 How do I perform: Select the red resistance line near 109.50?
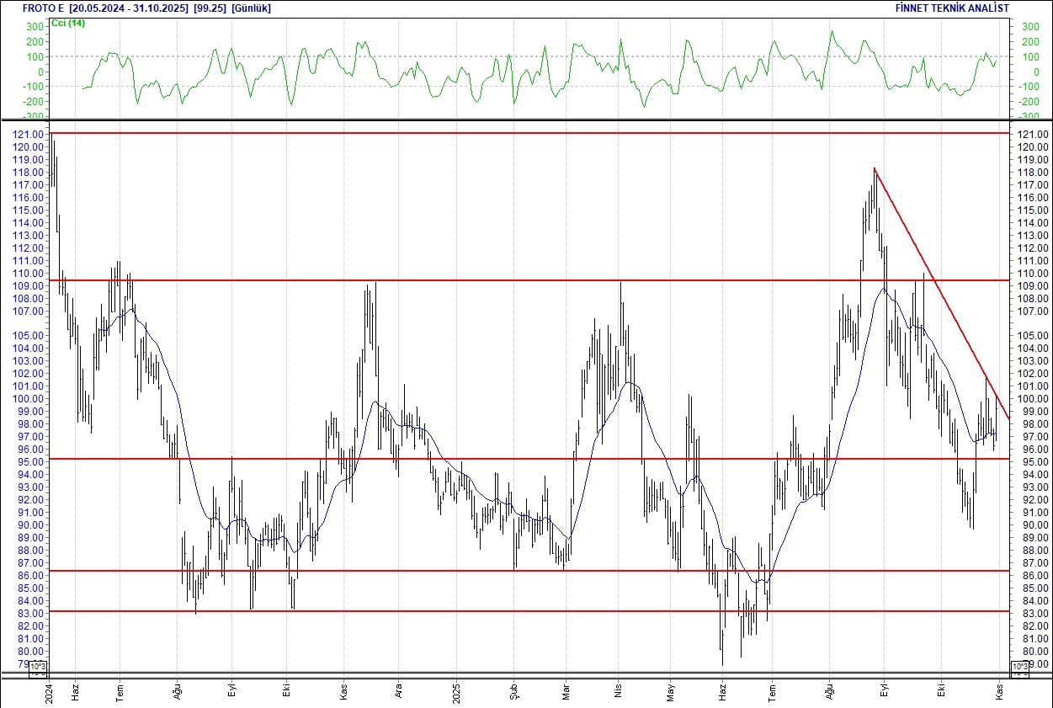point(505,280)
